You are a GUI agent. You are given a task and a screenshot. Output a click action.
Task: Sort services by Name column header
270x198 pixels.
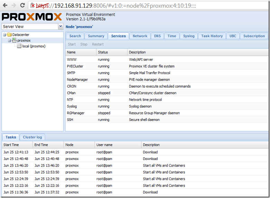pos(81,52)
